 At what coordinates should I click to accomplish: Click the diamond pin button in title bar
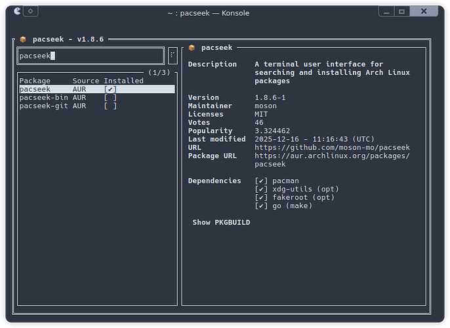pyautogui.click(x=30, y=11)
